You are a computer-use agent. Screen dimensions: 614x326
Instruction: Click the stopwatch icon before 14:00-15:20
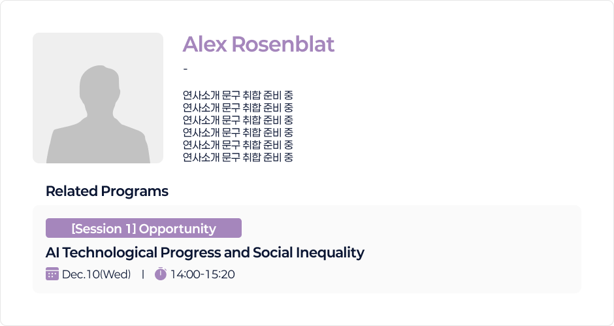click(161, 274)
